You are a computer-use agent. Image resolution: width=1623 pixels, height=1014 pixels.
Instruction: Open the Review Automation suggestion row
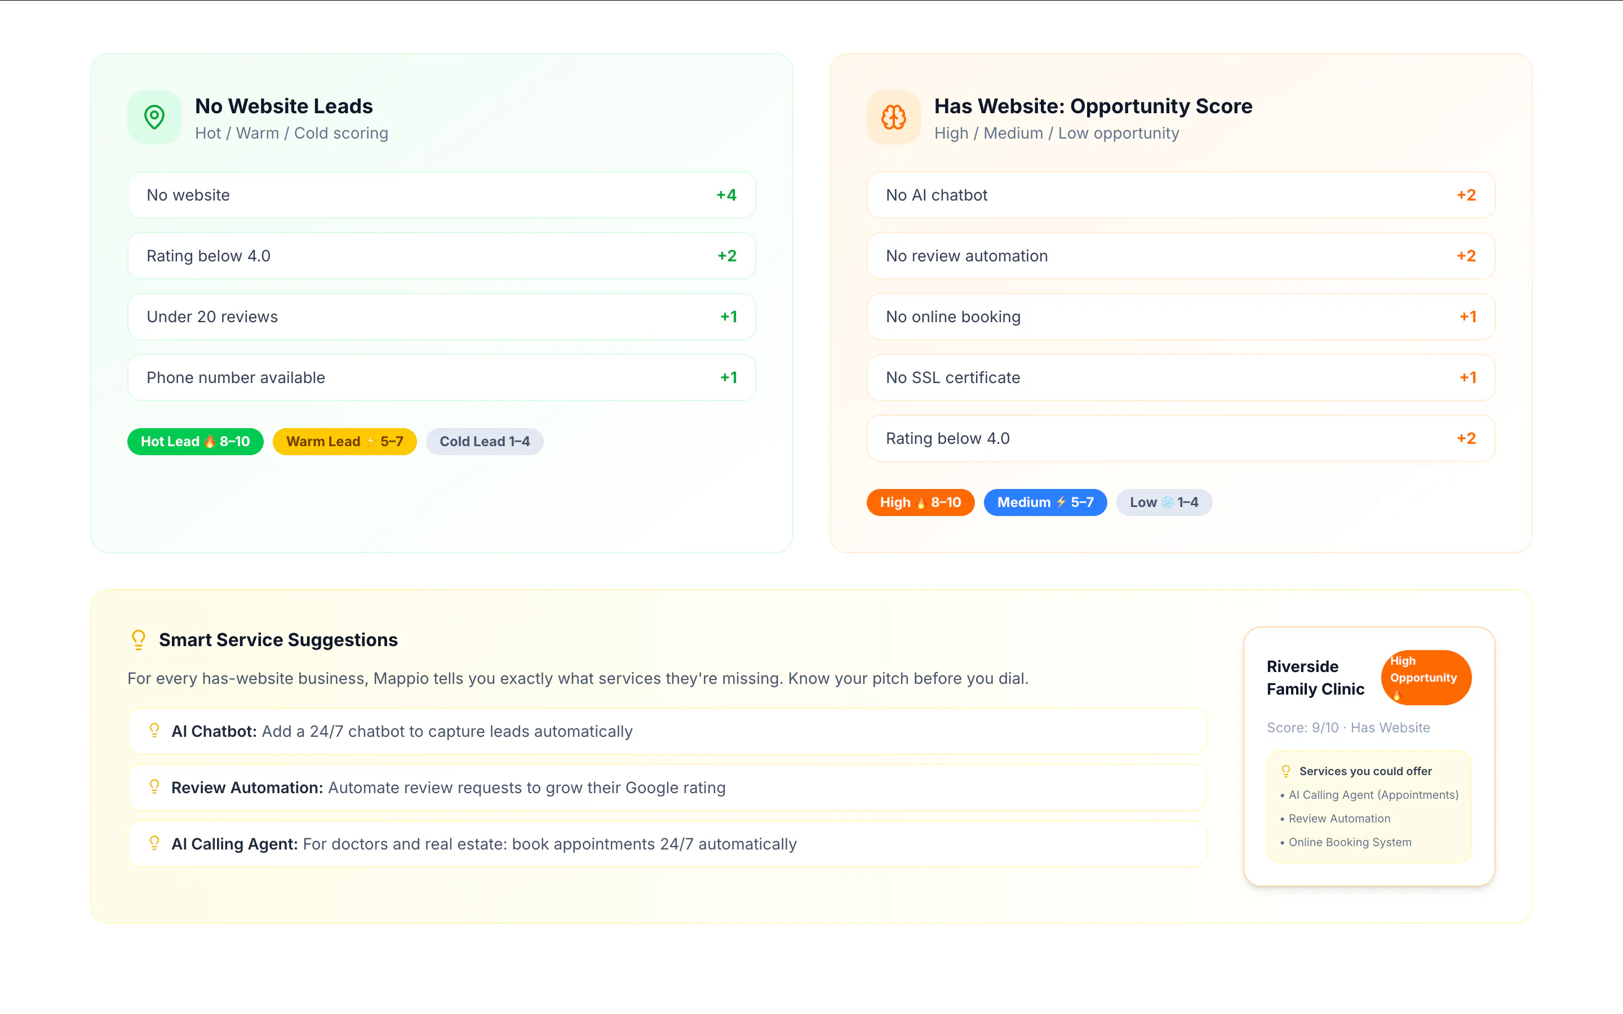tap(667, 788)
